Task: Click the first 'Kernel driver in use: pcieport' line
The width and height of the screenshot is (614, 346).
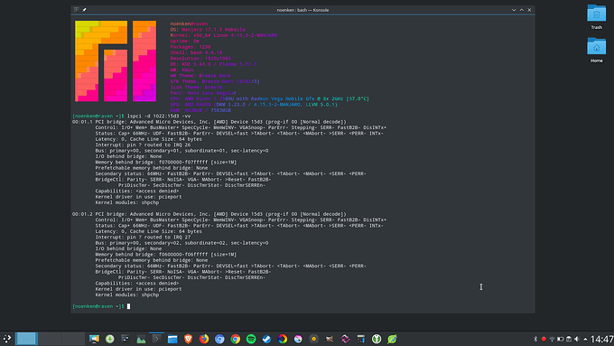Action: (x=139, y=197)
